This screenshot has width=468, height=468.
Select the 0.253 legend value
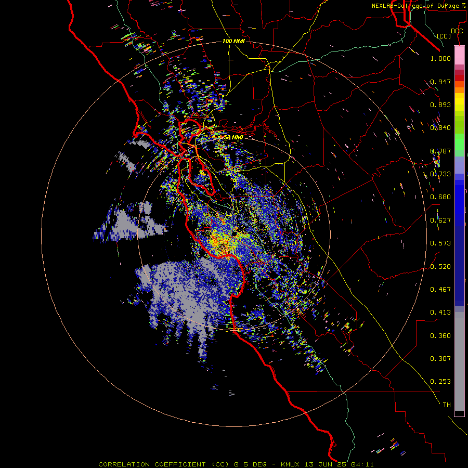tap(440, 382)
